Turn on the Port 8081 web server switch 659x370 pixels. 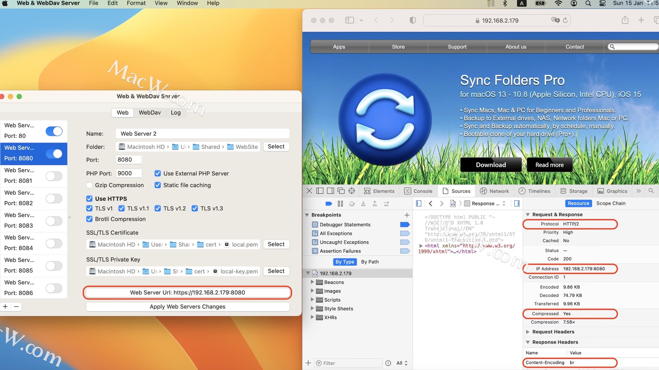pos(54,176)
